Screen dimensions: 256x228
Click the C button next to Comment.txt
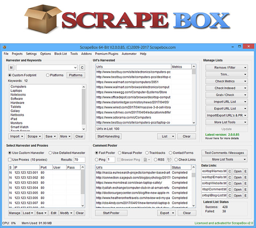tap(230, 189)
